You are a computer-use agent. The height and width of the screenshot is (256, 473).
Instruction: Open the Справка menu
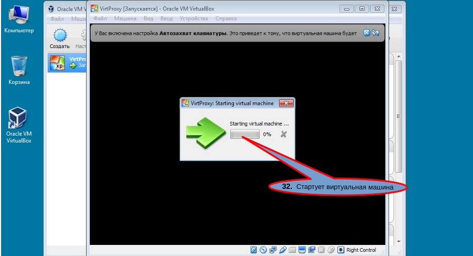pyautogui.click(x=226, y=18)
